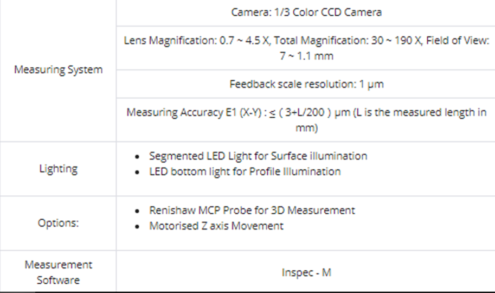
Task: Click the Measurement Software row header
Action: (x=58, y=272)
